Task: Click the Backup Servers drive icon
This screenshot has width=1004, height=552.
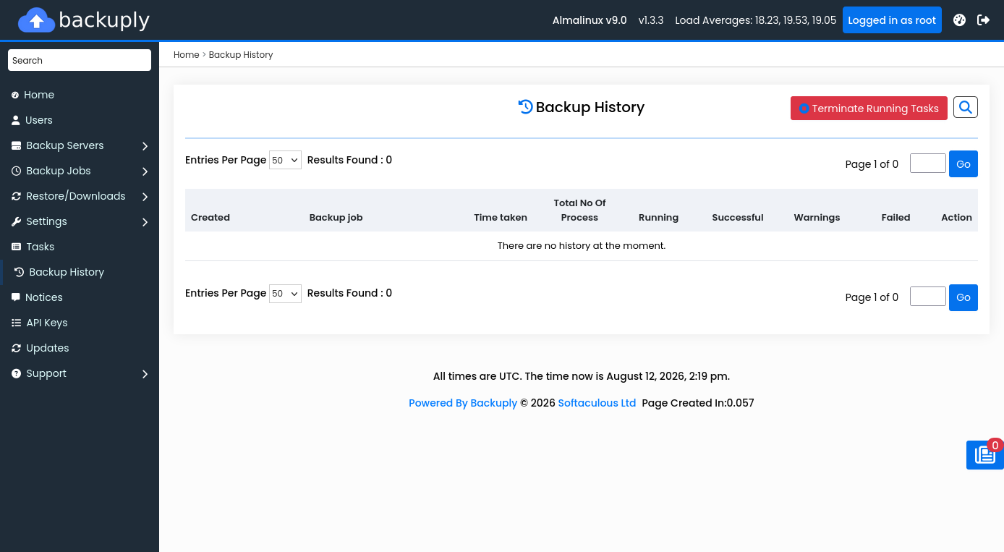Action: (16, 145)
